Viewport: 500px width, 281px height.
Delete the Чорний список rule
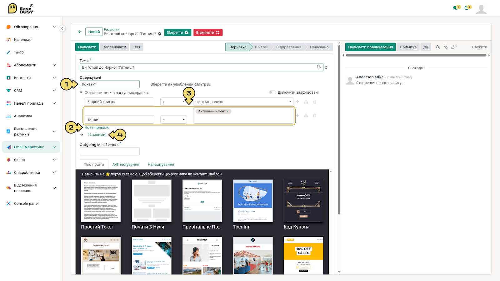coord(315,102)
